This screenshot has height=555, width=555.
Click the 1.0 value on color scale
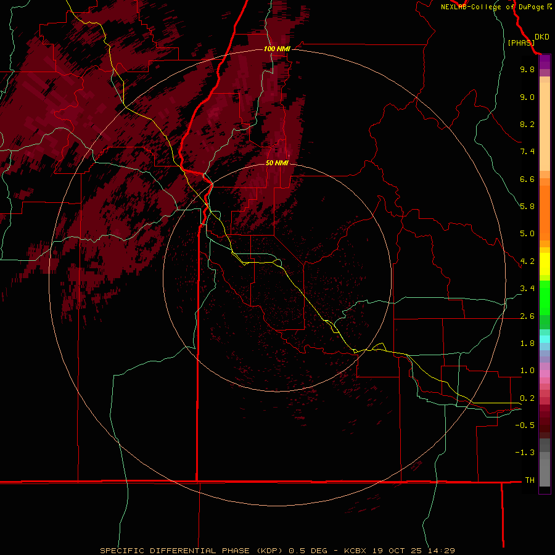(x=527, y=371)
